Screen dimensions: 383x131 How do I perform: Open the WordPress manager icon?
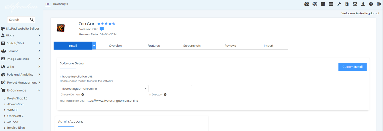pyautogui.click(x=315, y=4)
